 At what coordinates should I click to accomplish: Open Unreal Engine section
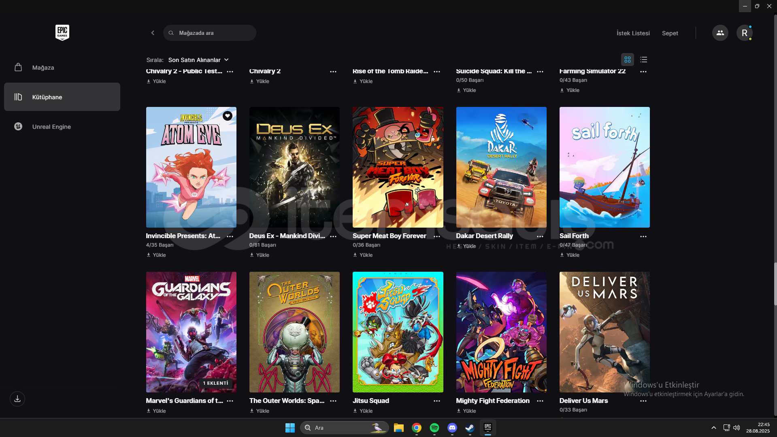62,127
